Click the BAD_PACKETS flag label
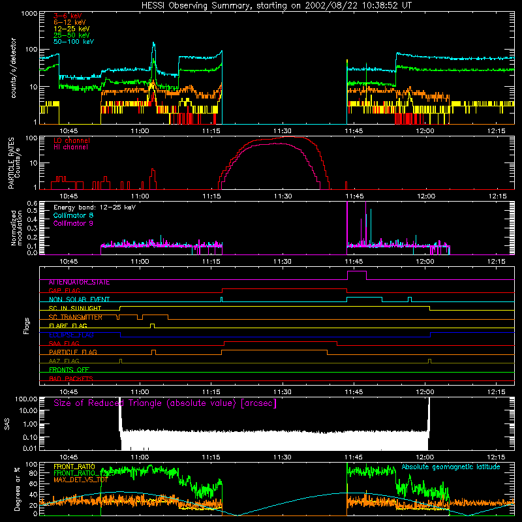522x522 pixels. pyautogui.click(x=71, y=379)
